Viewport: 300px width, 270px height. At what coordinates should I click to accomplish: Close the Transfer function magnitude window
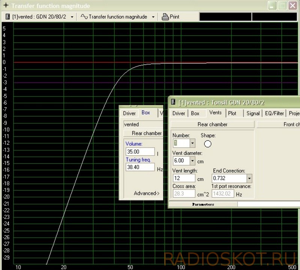[292, 5]
